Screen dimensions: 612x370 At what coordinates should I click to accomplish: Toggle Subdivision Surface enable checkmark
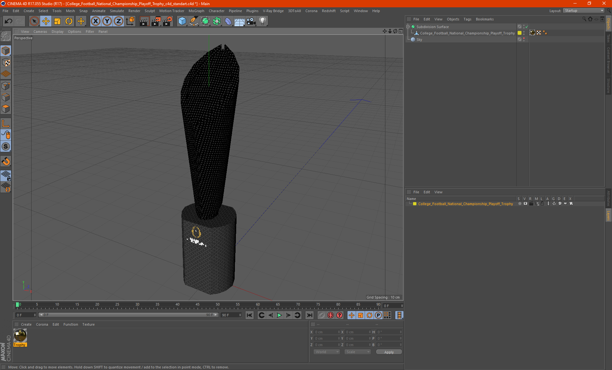pos(527,27)
